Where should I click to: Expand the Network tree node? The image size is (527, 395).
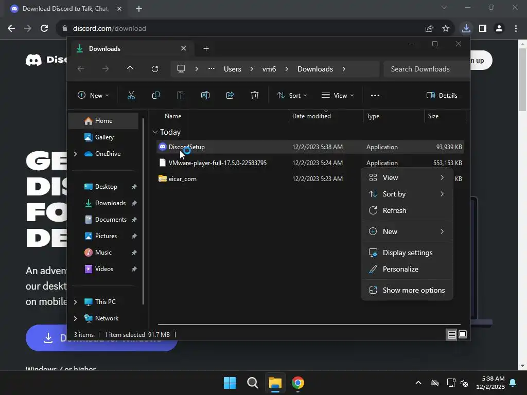coord(75,318)
